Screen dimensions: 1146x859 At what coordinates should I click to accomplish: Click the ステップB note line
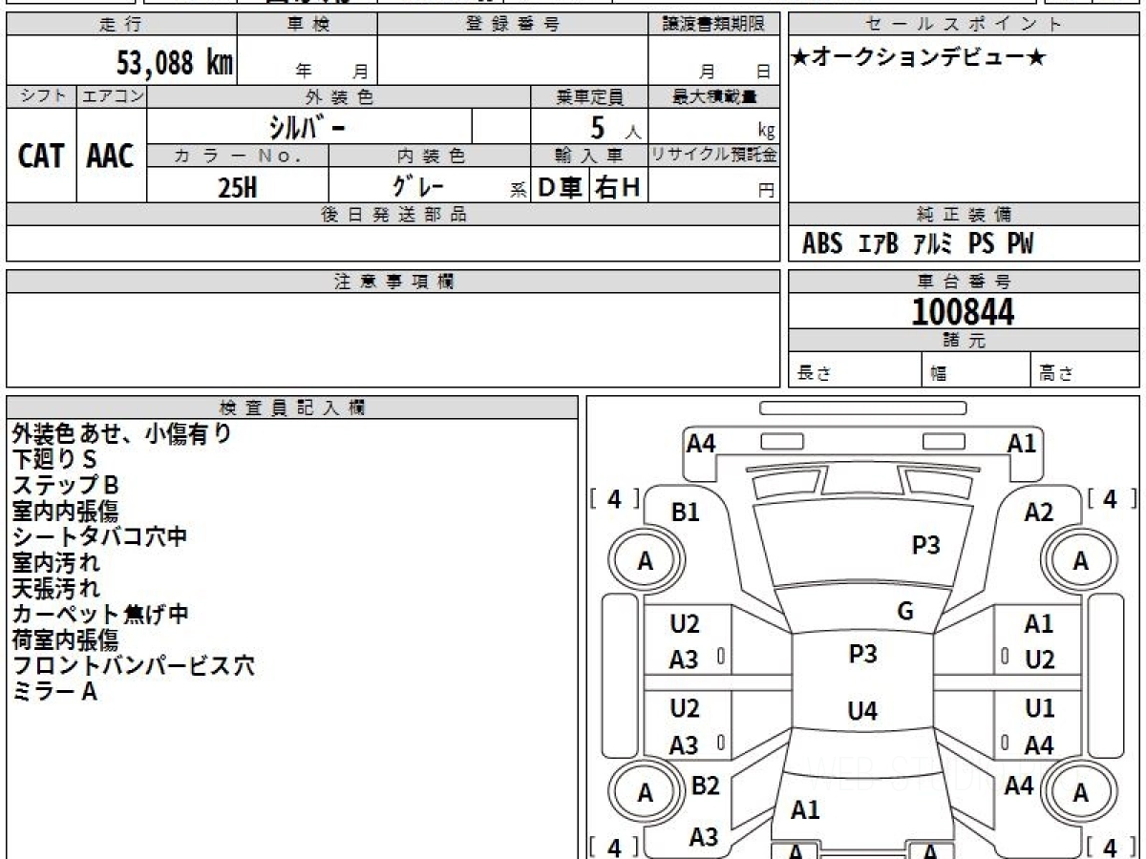(x=65, y=486)
